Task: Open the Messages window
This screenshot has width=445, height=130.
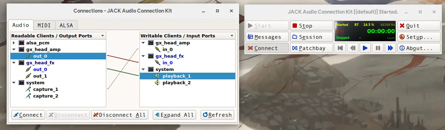Action: (x=267, y=37)
